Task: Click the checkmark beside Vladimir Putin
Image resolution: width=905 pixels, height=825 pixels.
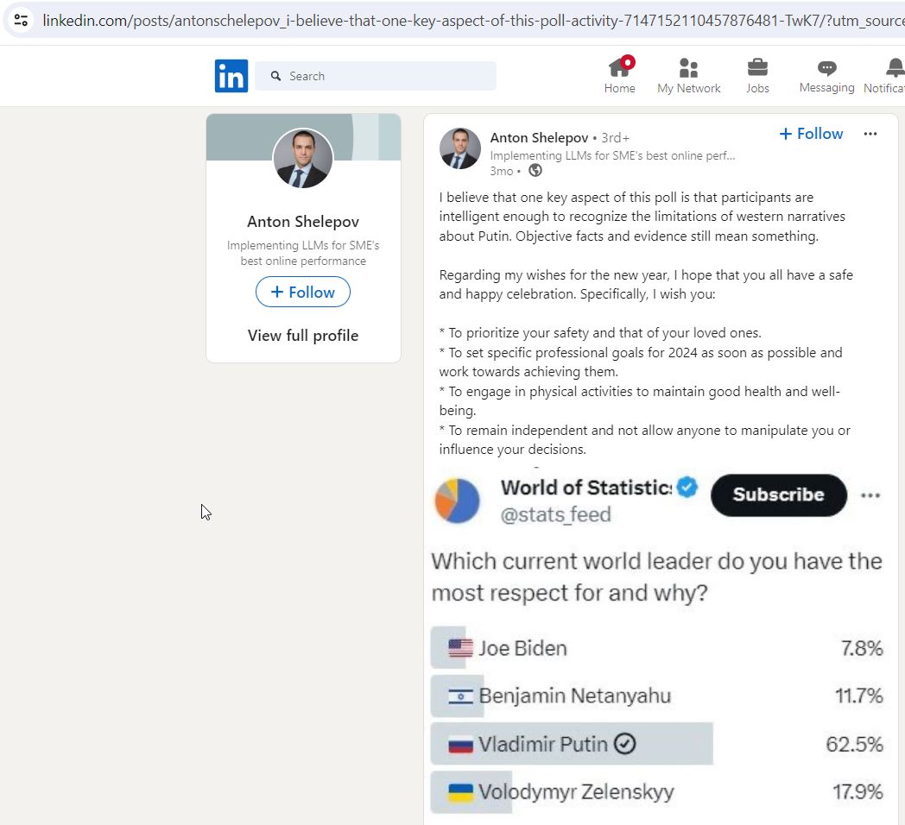Action: click(x=624, y=744)
